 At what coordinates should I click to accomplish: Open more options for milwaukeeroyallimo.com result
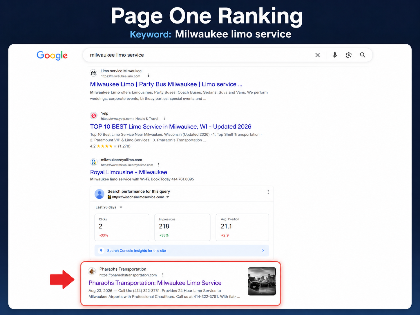click(x=159, y=165)
